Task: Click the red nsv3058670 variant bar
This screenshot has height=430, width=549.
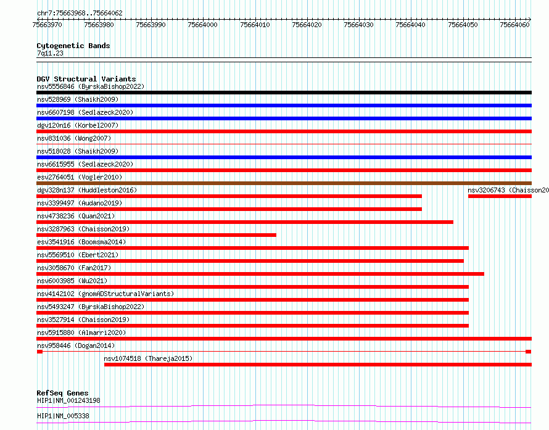Action: tap(260, 274)
